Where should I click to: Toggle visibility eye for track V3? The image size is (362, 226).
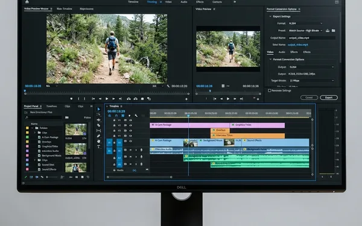click(x=131, y=131)
